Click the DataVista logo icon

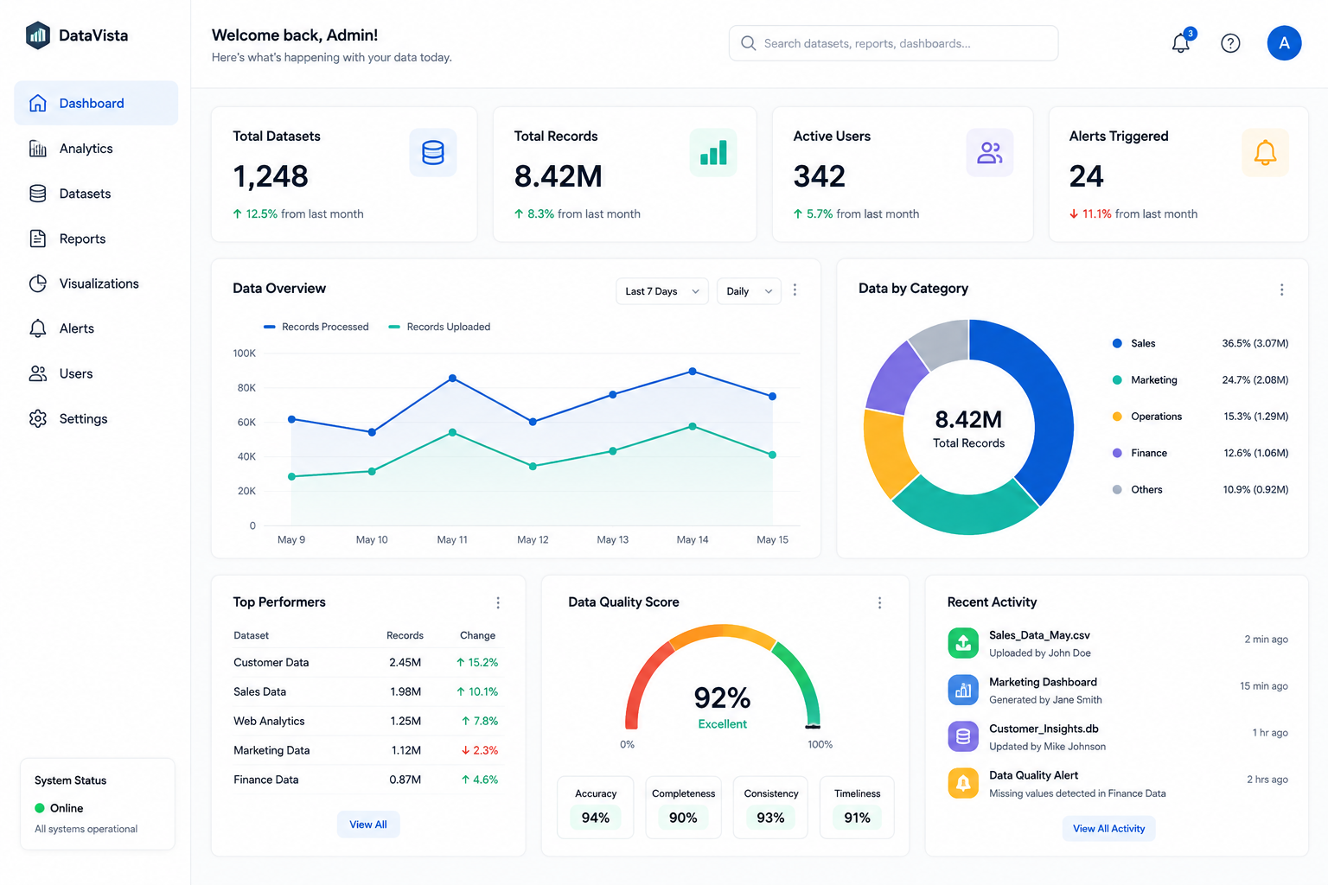pyautogui.click(x=38, y=35)
